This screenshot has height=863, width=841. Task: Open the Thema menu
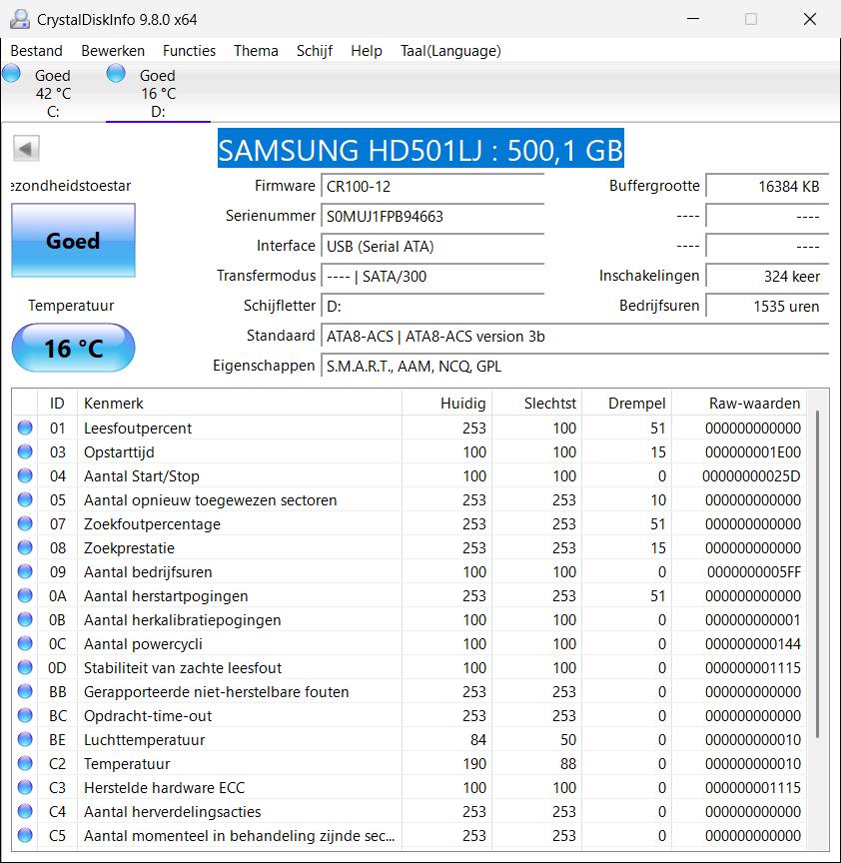(256, 51)
